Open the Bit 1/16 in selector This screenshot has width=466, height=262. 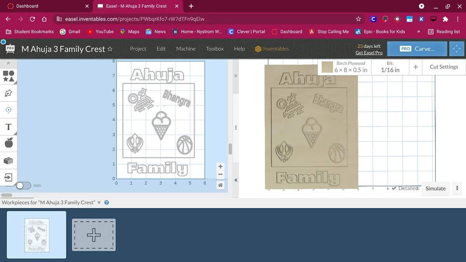click(x=390, y=67)
